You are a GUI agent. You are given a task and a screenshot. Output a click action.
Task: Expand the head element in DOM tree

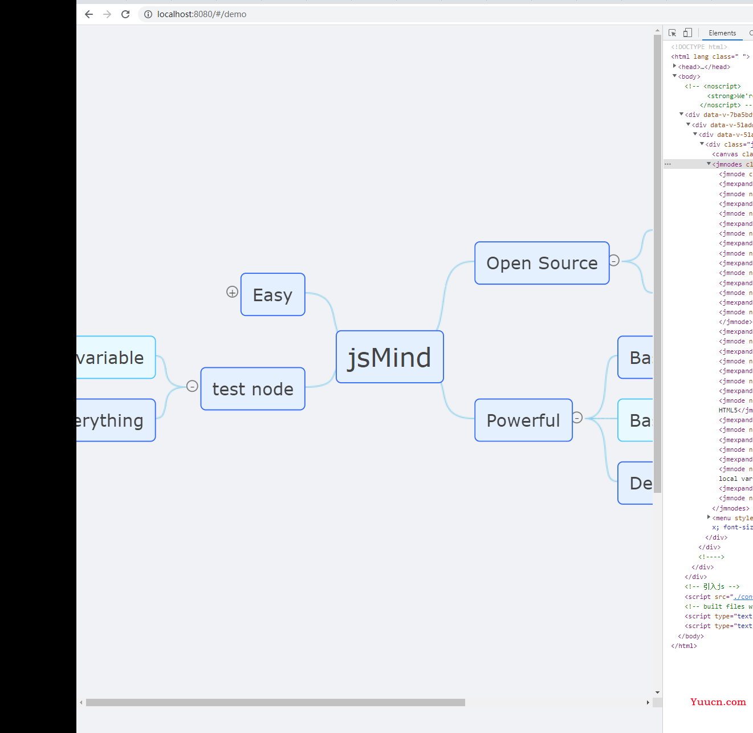coord(674,66)
